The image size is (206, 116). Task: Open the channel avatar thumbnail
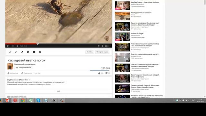(10, 66)
